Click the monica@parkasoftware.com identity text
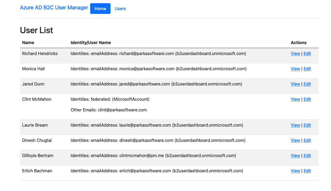331x191 pixels. [x=159, y=69]
